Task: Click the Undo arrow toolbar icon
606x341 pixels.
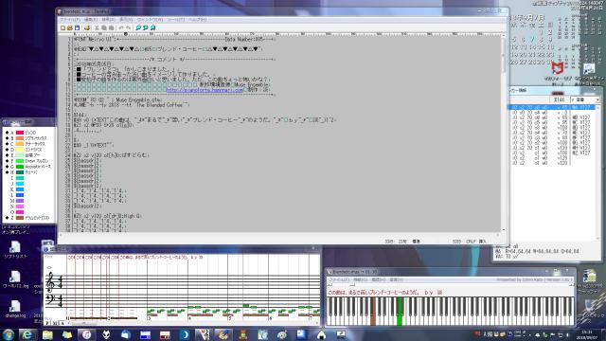Action: pyautogui.click(x=121, y=27)
